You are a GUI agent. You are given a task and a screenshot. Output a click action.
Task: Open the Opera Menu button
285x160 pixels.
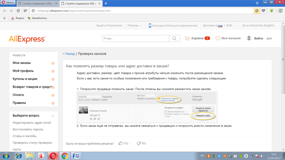[8, 2]
